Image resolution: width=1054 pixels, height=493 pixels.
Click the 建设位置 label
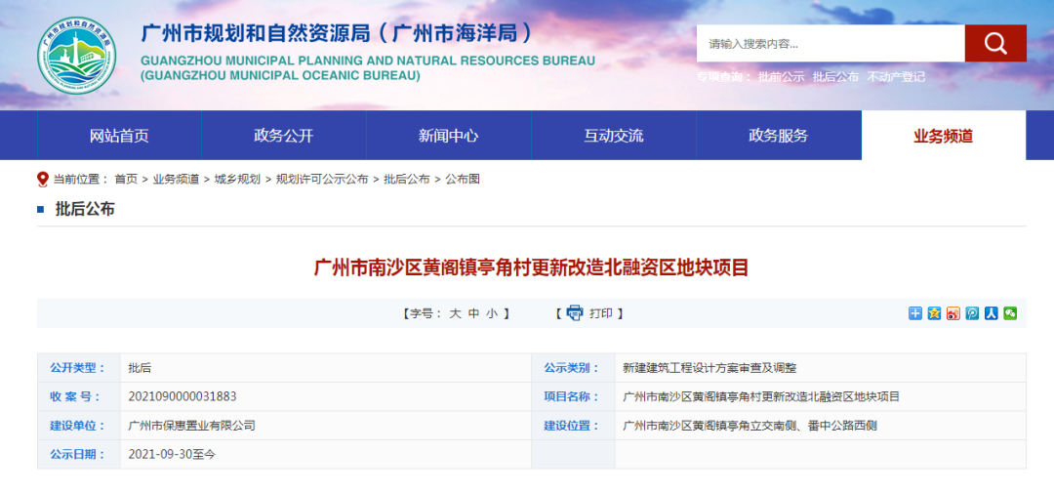[572, 425]
